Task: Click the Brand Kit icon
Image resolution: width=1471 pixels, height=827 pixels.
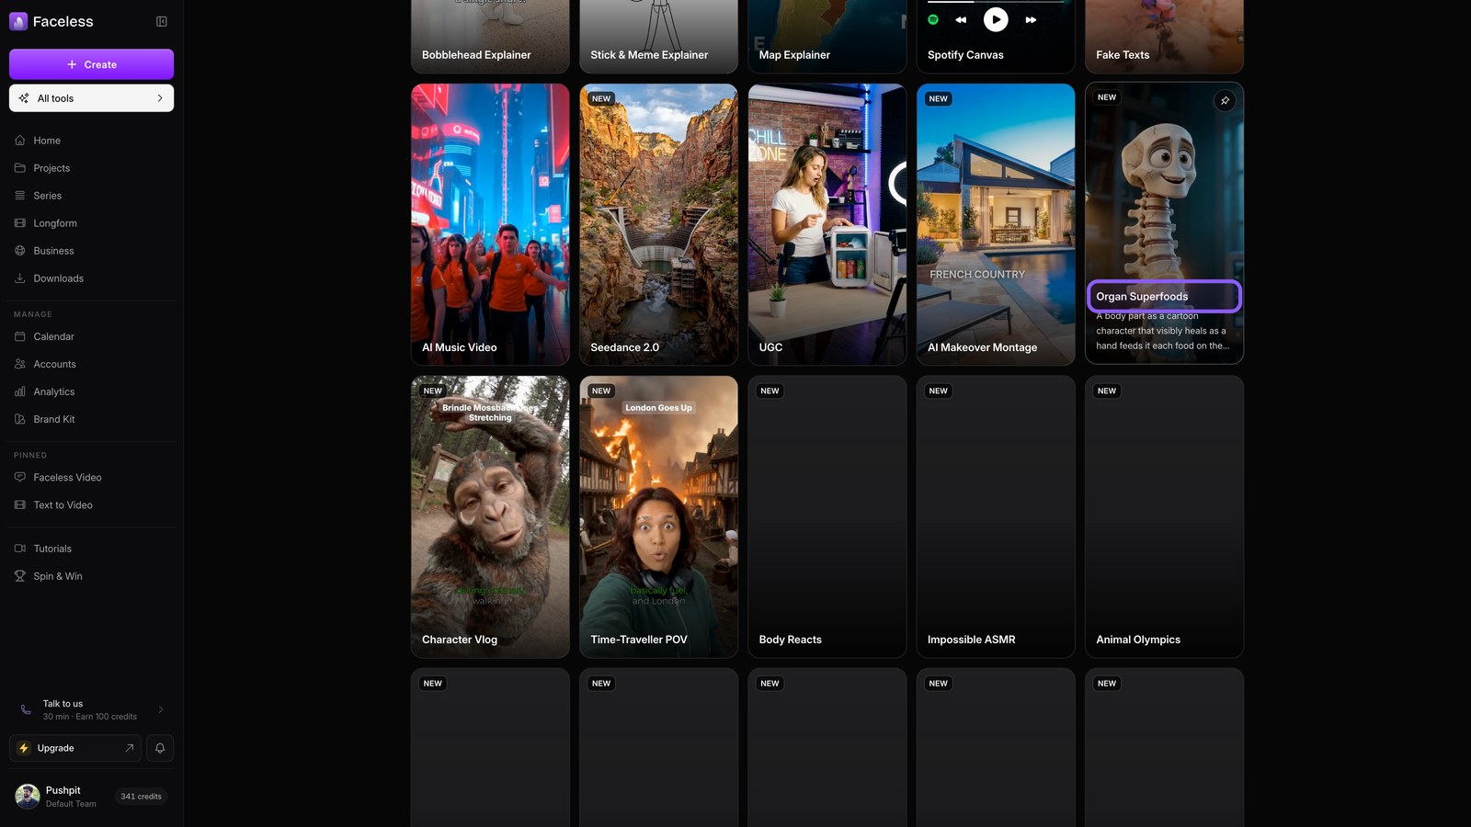Action: (x=20, y=419)
